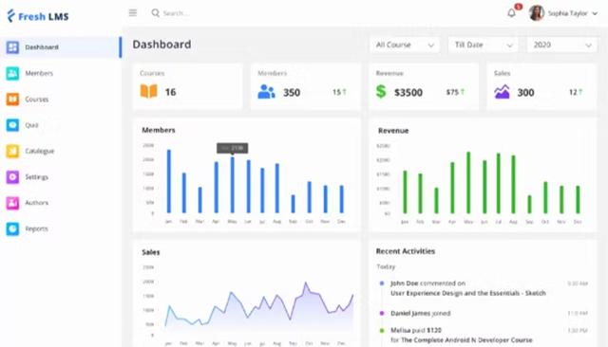Open the Dashboard menu item
Image resolution: width=608 pixels, height=347 pixels.
point(61,47)
